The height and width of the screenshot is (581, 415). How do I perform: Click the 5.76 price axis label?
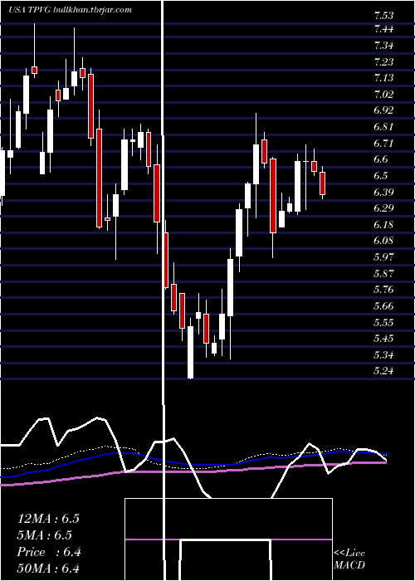[383, 290]
